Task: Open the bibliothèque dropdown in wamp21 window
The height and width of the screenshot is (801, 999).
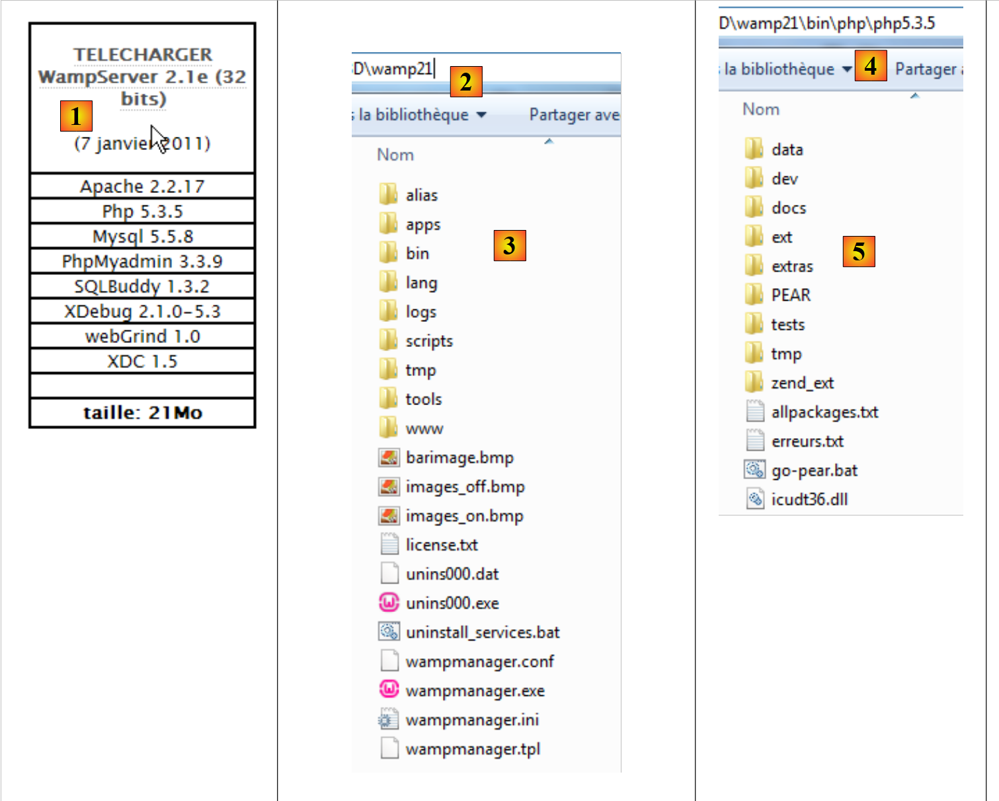Action: click(481, 115)
